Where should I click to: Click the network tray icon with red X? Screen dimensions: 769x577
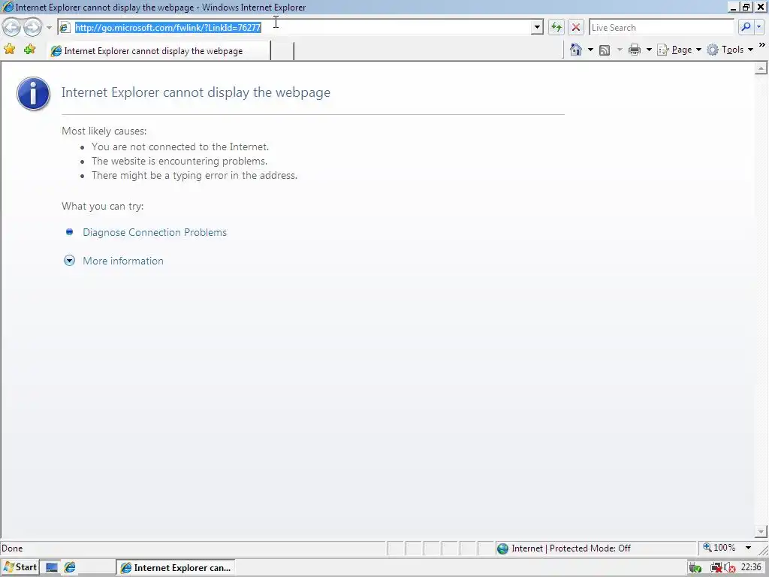click(716, 568)
